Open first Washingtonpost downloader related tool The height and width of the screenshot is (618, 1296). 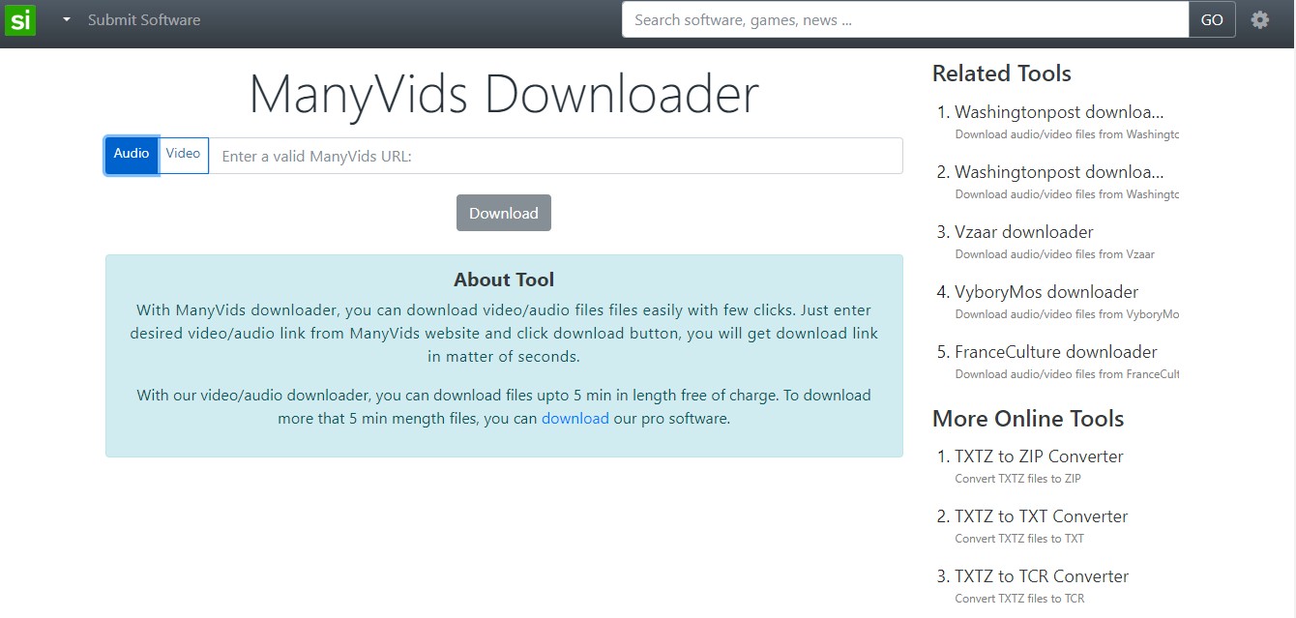pos(1059,112)
